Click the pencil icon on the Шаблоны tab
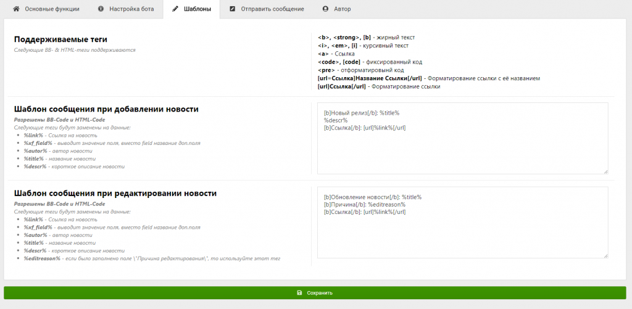The image size is (632, 309). click(x=175, y=9)
